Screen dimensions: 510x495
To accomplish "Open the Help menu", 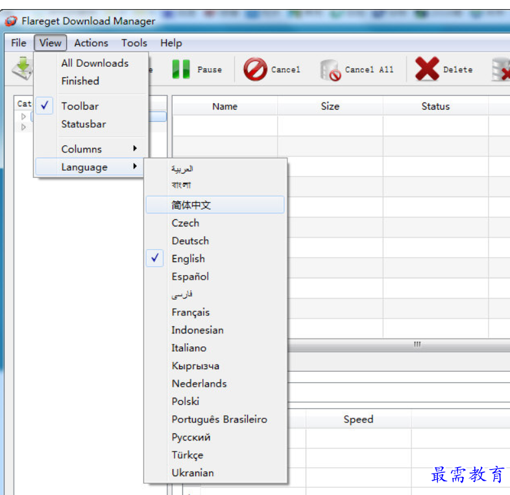I will 171,43.
